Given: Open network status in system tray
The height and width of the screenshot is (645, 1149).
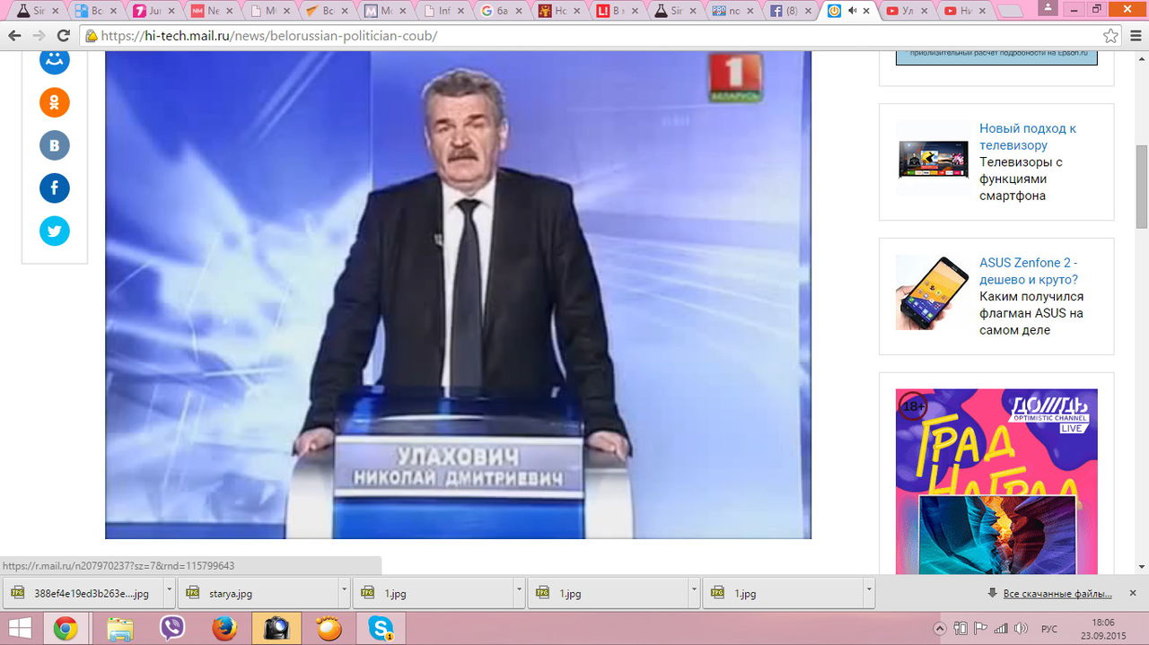Looking at the screenshot, I should 1001,628.
